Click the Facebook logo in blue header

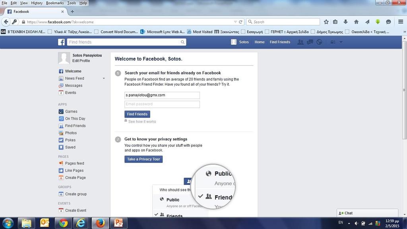(61, 42)
